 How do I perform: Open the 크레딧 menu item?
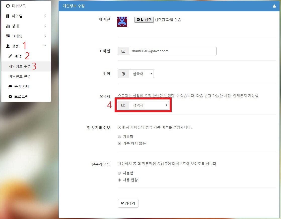pos(26,36)
